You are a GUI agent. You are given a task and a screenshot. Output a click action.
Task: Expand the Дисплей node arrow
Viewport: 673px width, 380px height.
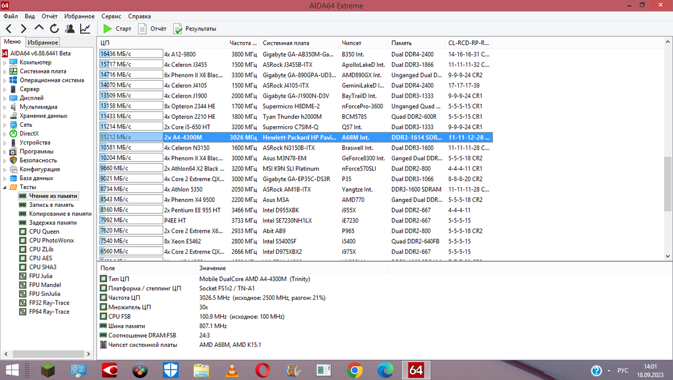[x=5, y=98]
